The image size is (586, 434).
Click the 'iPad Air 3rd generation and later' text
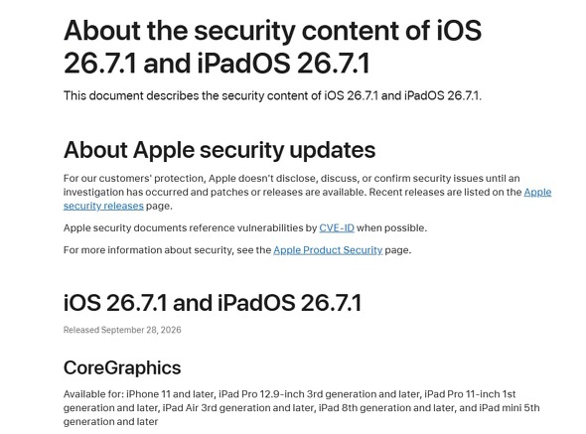pyautogui.click(x=238, y=408)
